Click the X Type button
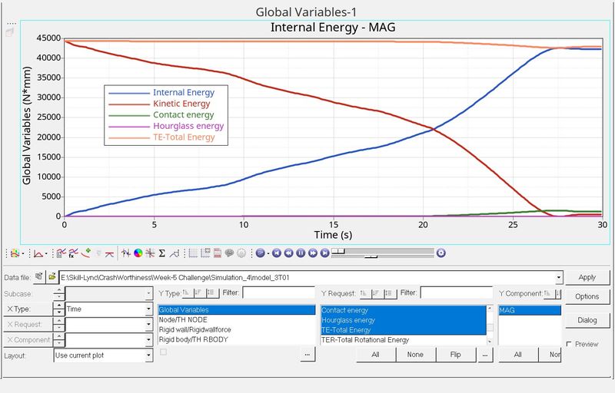615x393 pixels. [x=28, y=309]
